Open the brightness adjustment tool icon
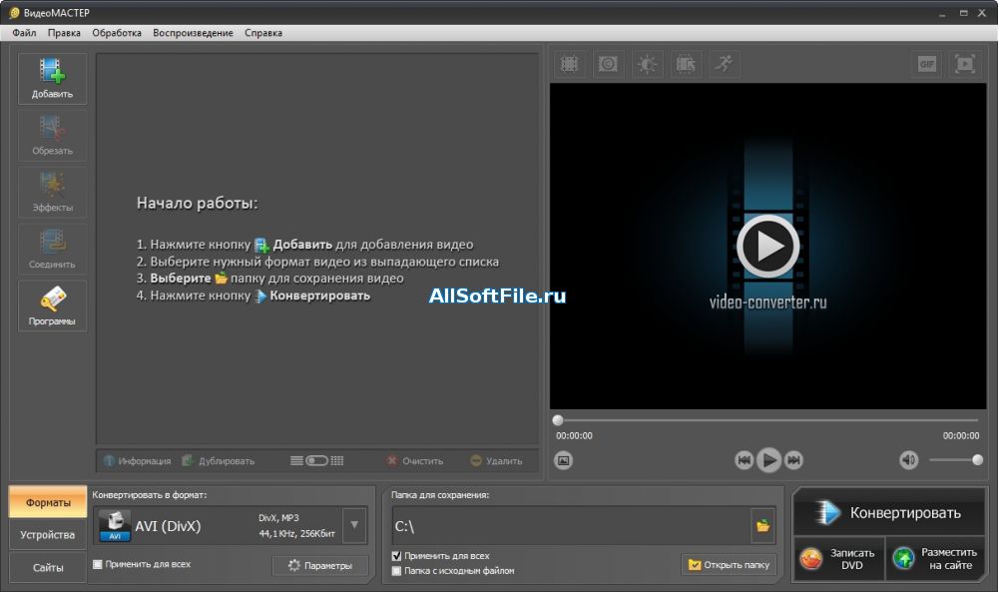The height and width of the screenshot is (592, 998). [x=648, y=64]
